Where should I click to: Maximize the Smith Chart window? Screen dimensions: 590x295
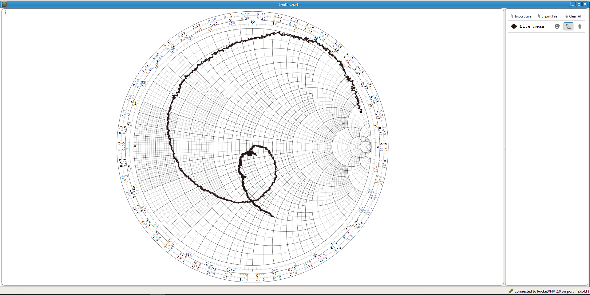tap(579, 4)
